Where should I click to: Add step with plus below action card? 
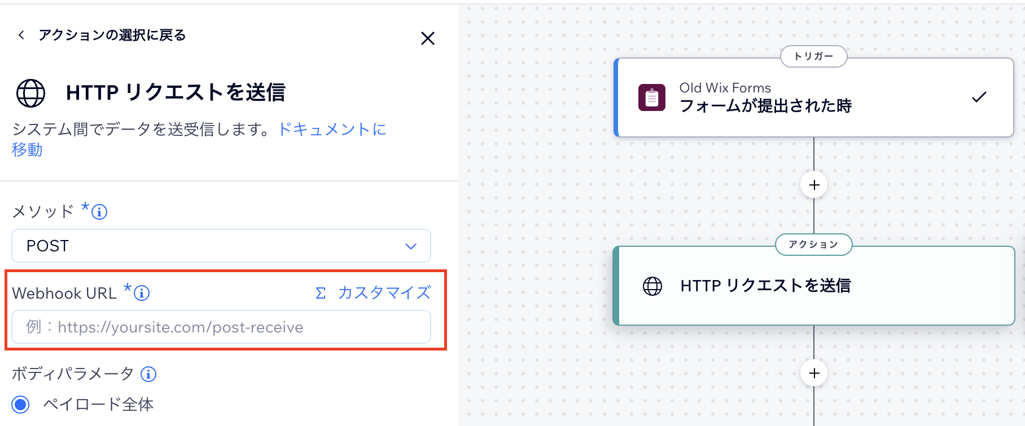814,373
